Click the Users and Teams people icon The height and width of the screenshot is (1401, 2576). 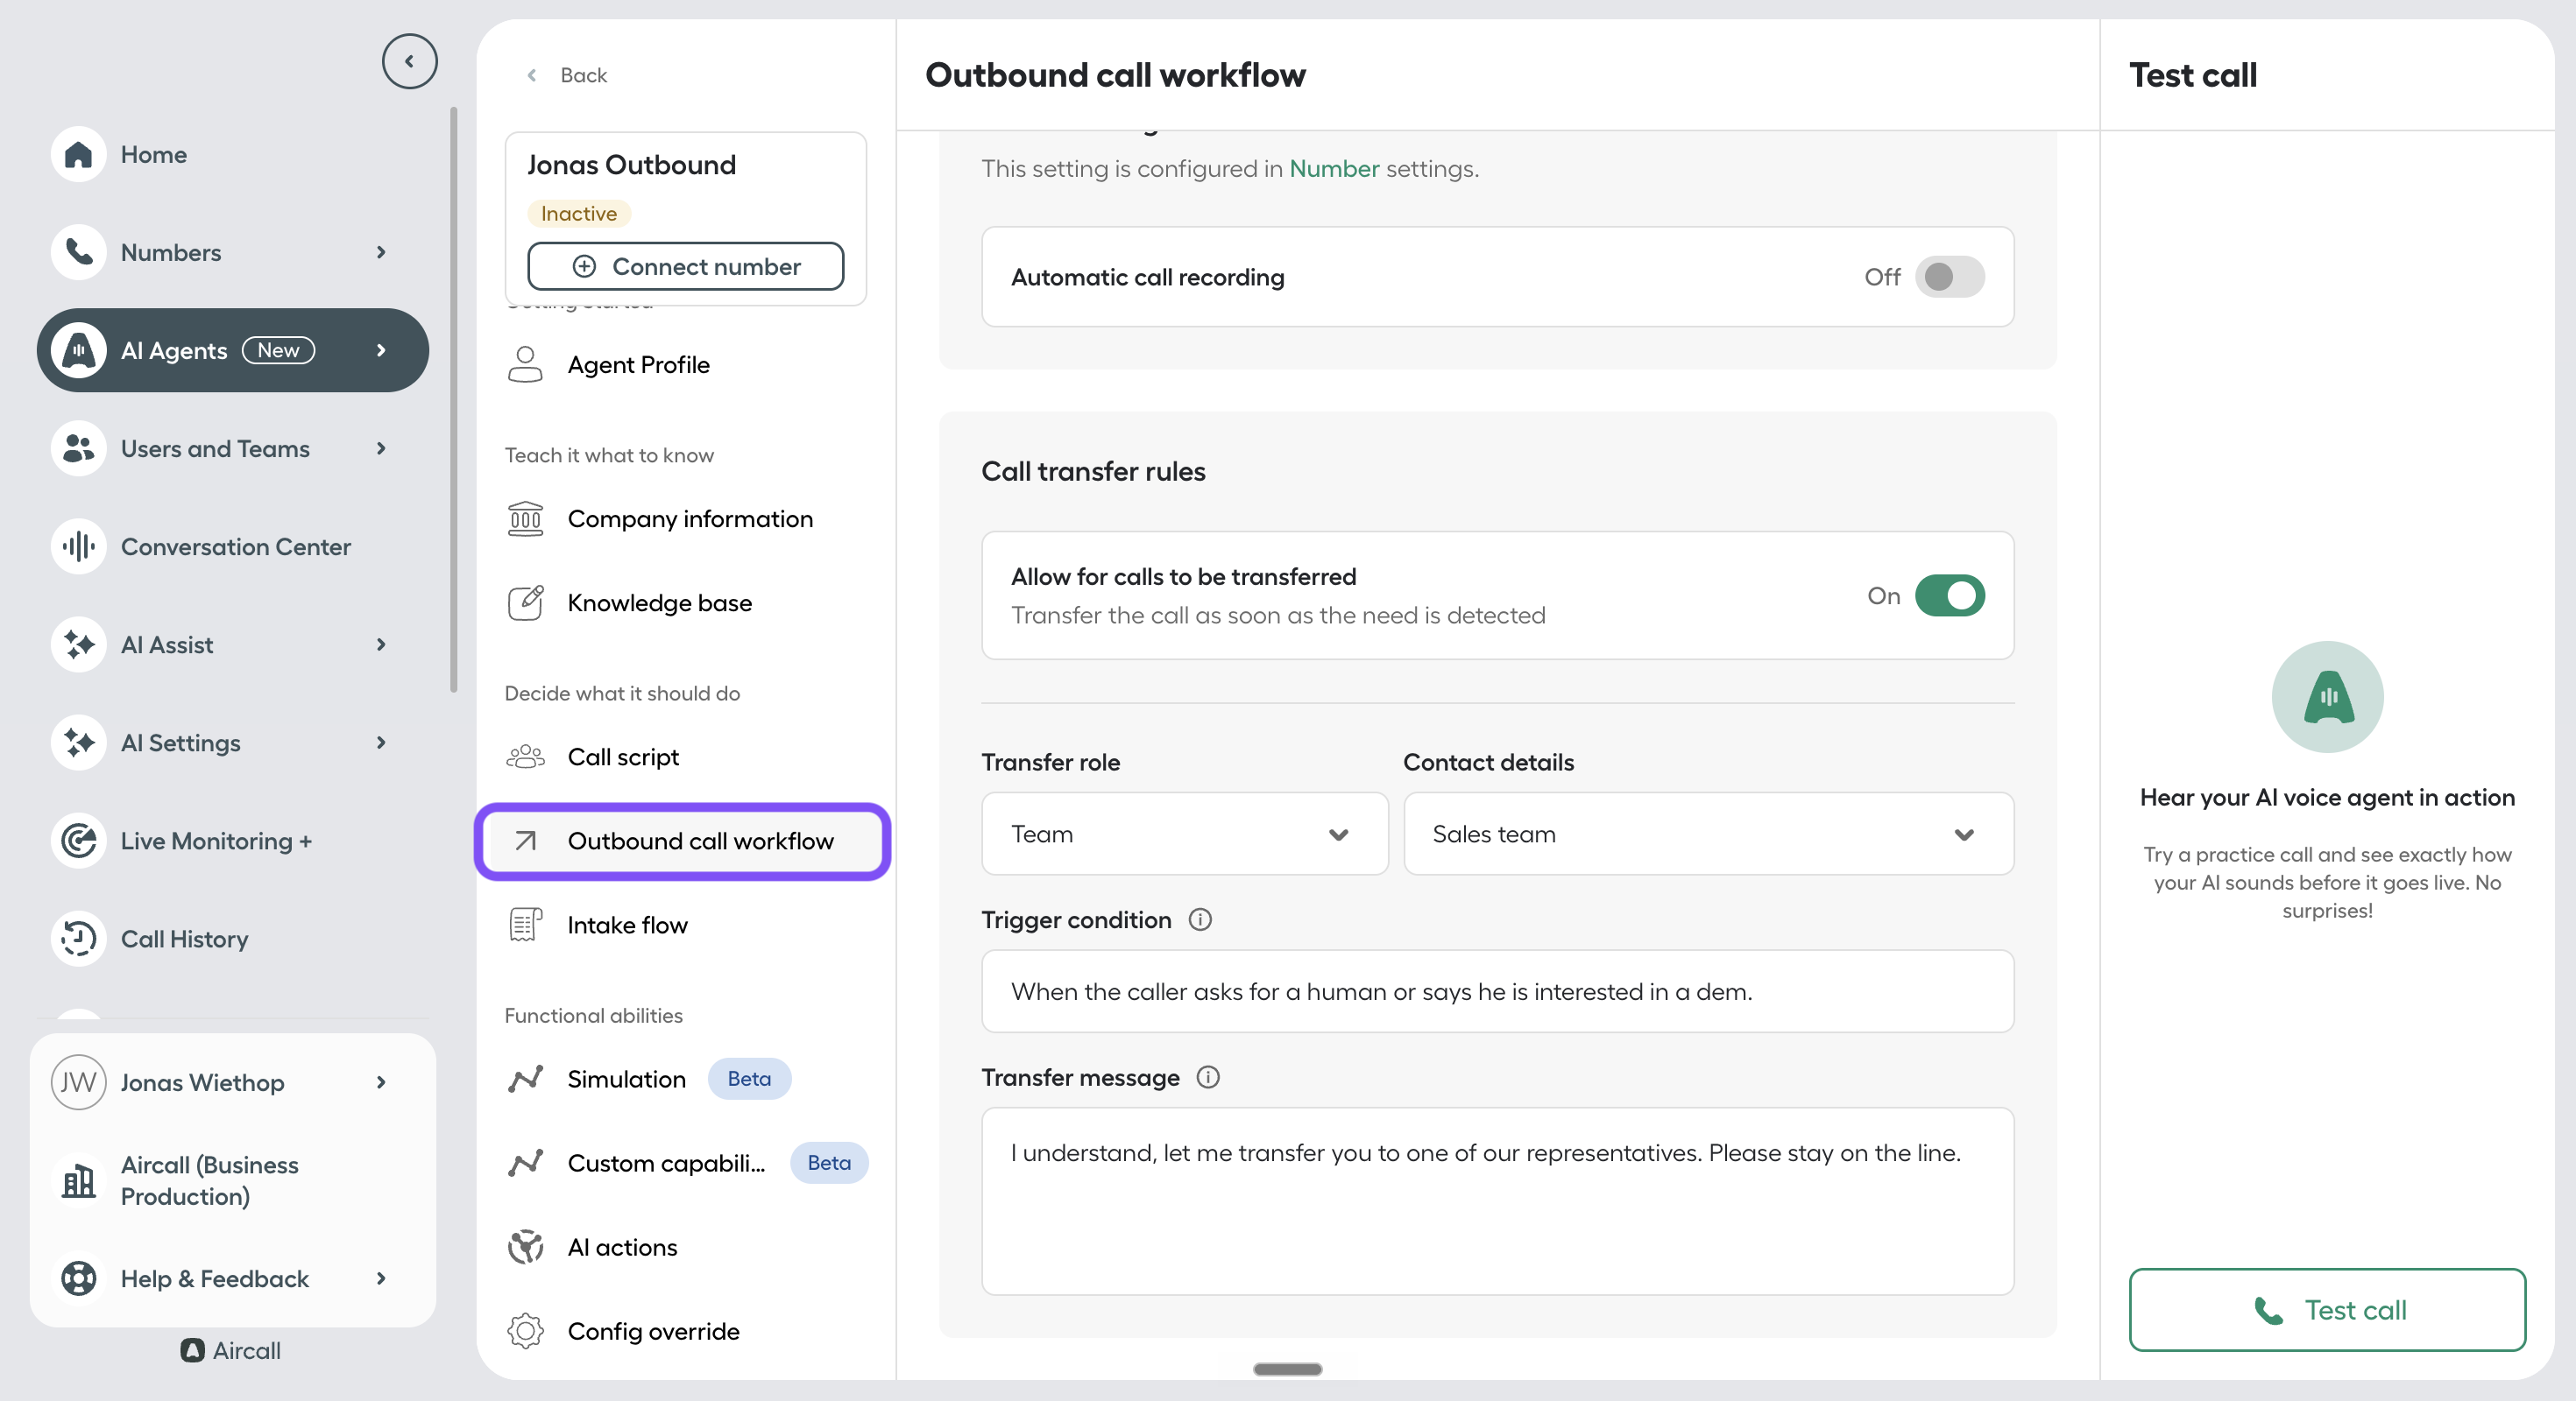pyautogui.click(x=78, y=448)
